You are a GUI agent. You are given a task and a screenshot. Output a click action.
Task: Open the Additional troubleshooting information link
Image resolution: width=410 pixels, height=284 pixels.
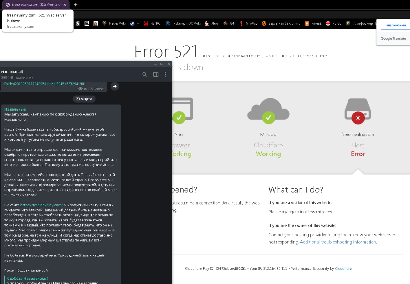(x=338, y=242)
